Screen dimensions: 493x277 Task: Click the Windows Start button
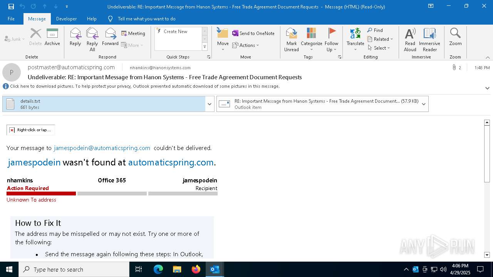(9, 269)
